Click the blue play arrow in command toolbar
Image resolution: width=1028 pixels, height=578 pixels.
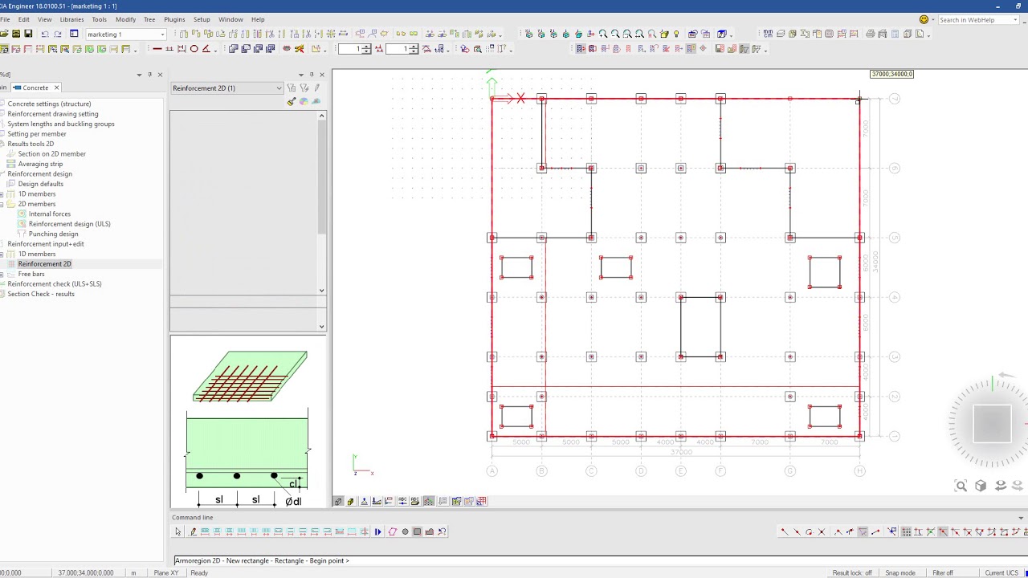tap(377, 531)
